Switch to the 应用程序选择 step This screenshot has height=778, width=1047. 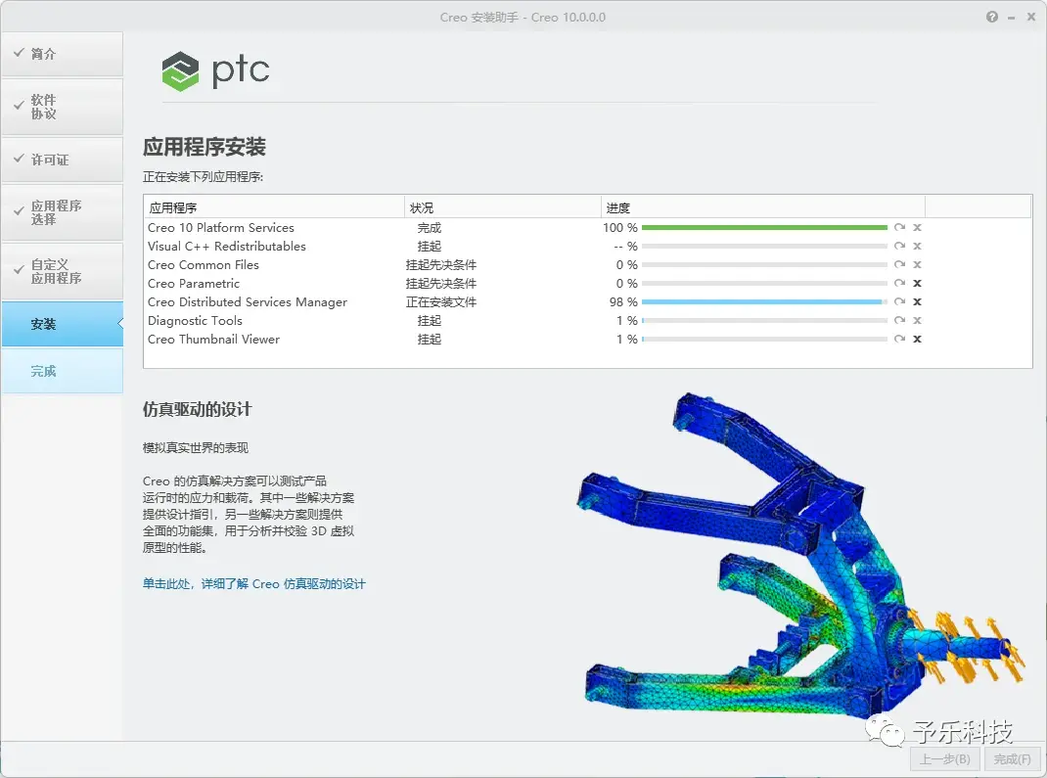tap(62, 212)
